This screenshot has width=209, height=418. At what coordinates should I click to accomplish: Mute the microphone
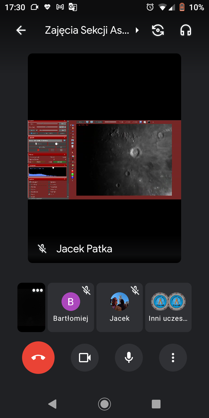point(129,358)
